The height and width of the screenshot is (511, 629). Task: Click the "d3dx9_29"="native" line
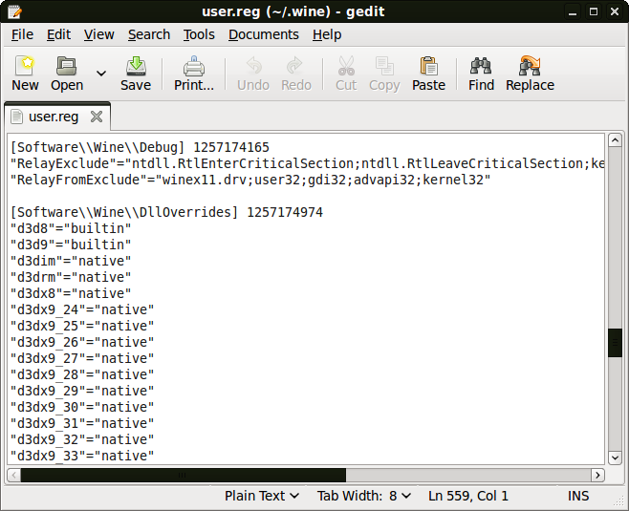click(x=82, y=391)
